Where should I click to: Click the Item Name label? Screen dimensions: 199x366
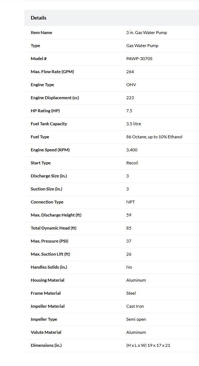coord(41,33)
